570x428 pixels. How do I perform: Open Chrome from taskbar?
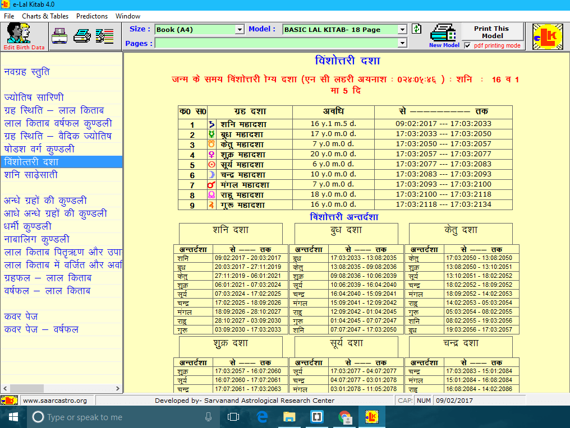pos(344,417)
